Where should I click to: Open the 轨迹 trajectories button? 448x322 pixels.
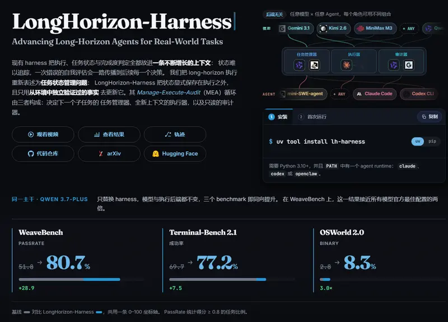pyautogui.click(x=175, y=134)
